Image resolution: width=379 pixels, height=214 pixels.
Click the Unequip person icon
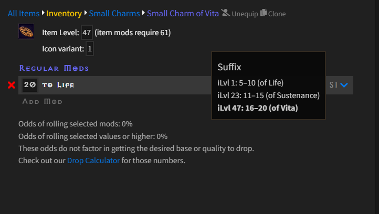[x=226, y=13]
